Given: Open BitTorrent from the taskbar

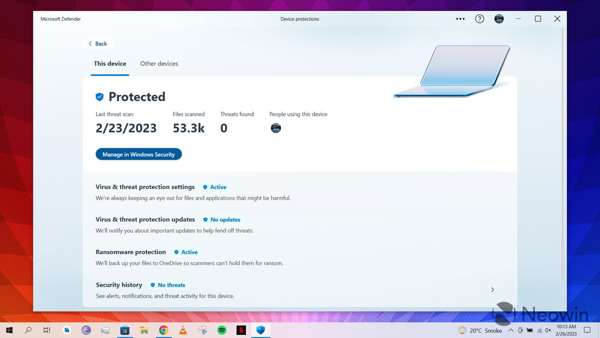Looking at the screenshot, I should 86,330.
